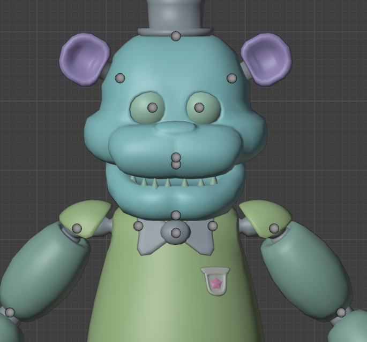367x342 pixels.
Task: Select the left purple ear
Action: pos(84,59)
